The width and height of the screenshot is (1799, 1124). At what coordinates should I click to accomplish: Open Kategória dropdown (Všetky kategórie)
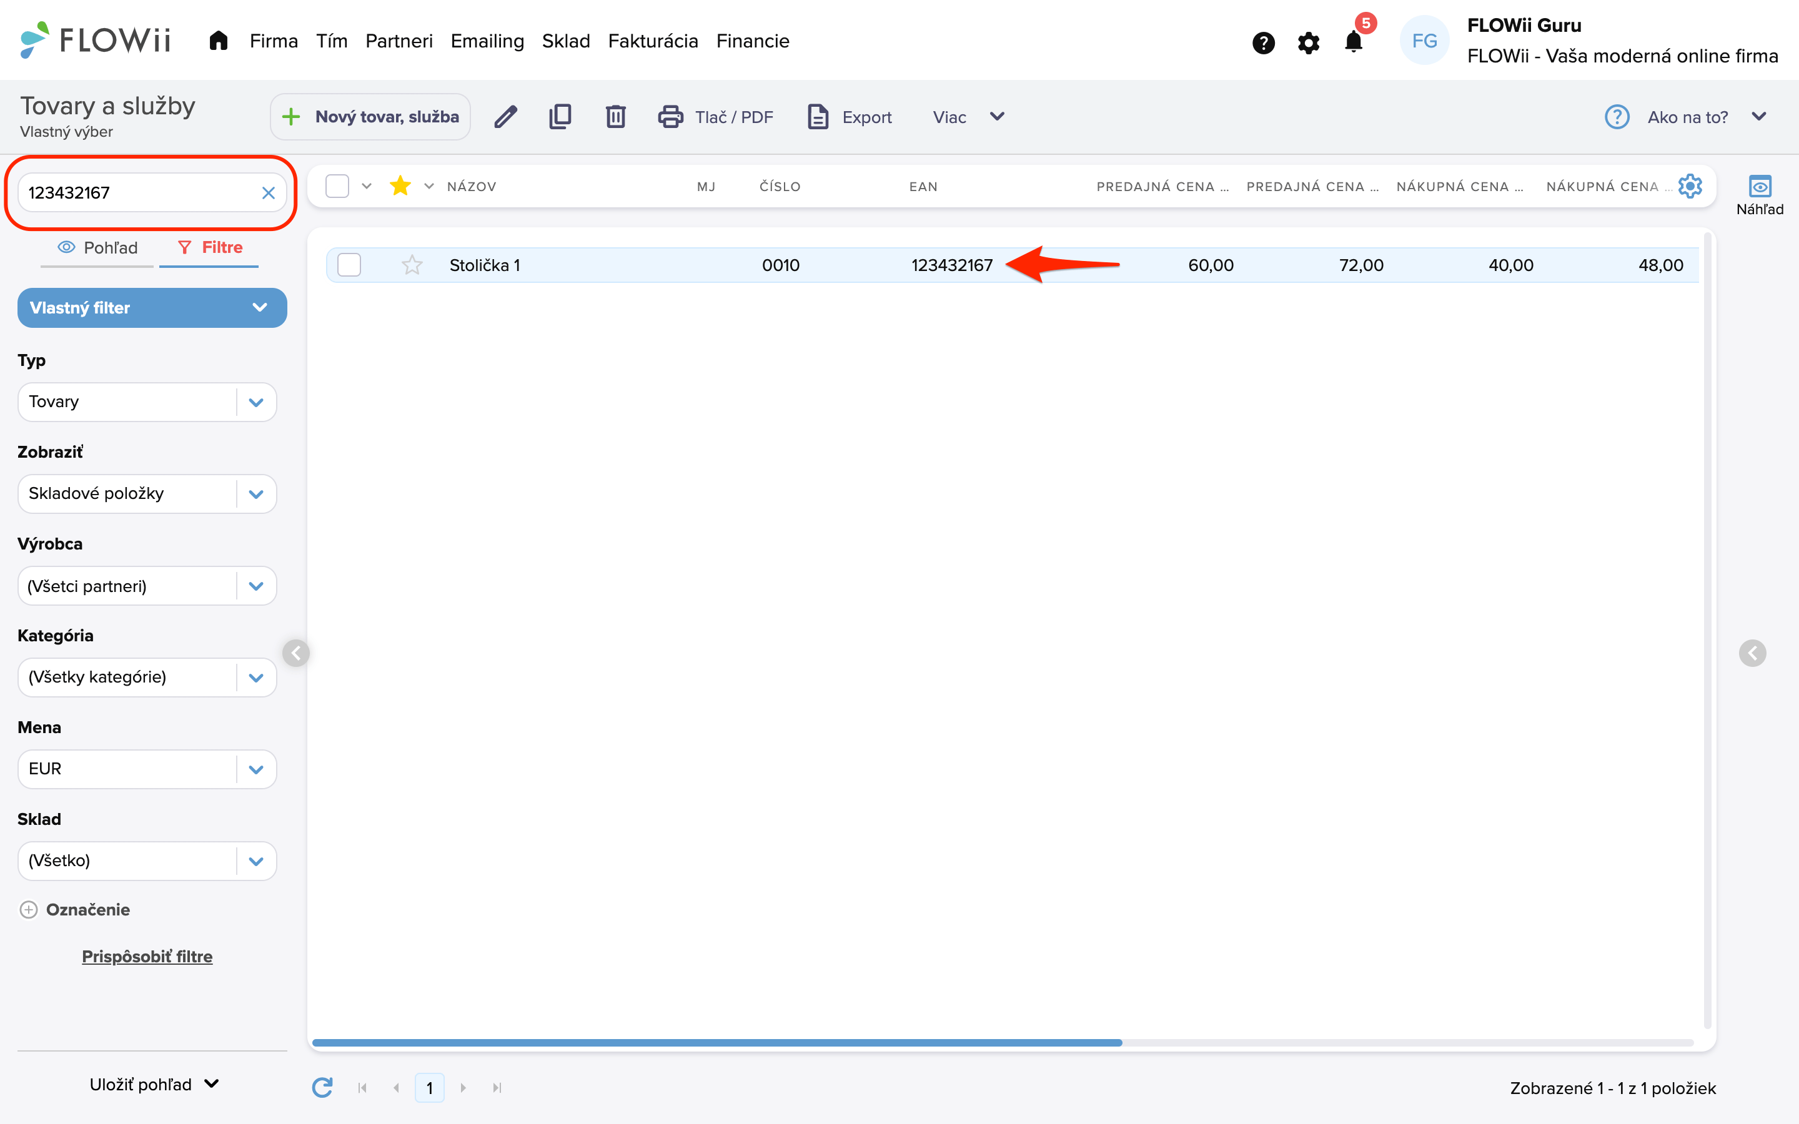tap(147, 678)
